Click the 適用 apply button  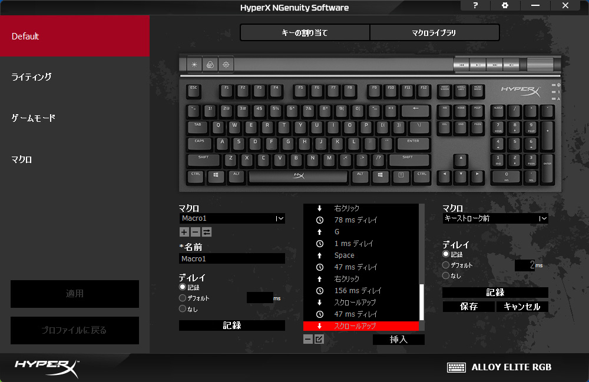[75, 294]
